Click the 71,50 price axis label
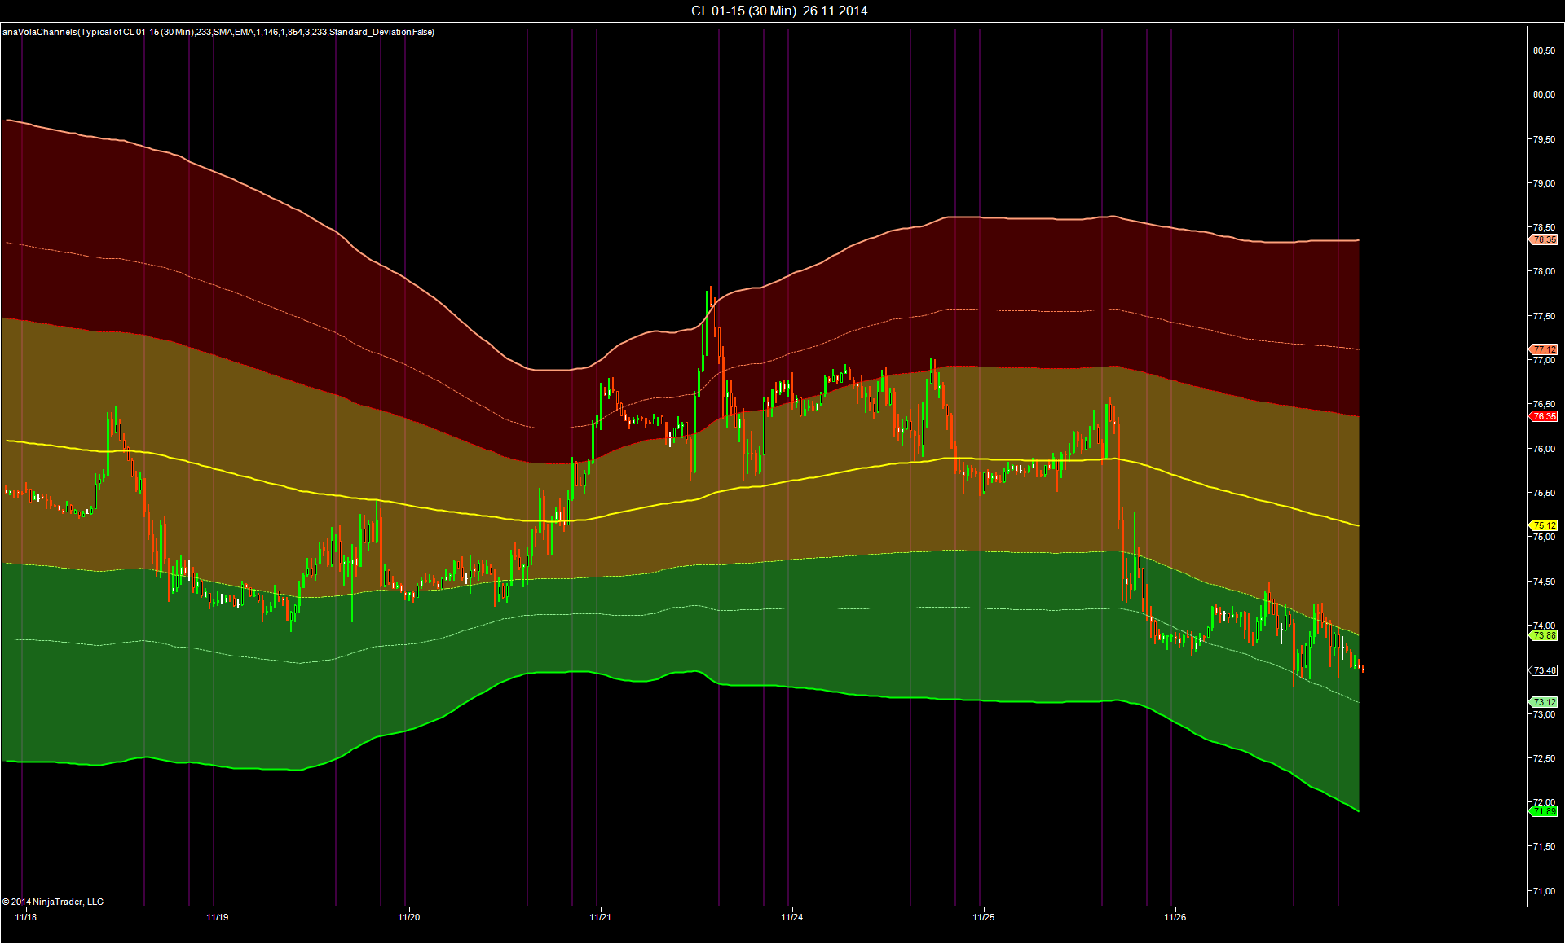Image resolution: width=1565 pixels, height=944 pixels. coord(1544,847)
